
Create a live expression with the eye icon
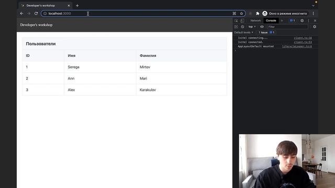(x=262, y=27)
